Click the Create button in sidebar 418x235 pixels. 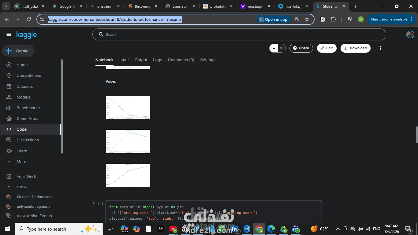pos(18,51)
